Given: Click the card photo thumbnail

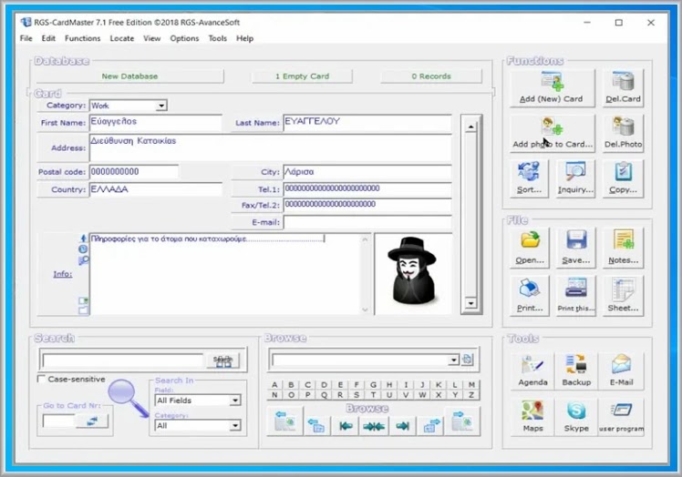Looking at the screenshot, I should pos(413,274).
